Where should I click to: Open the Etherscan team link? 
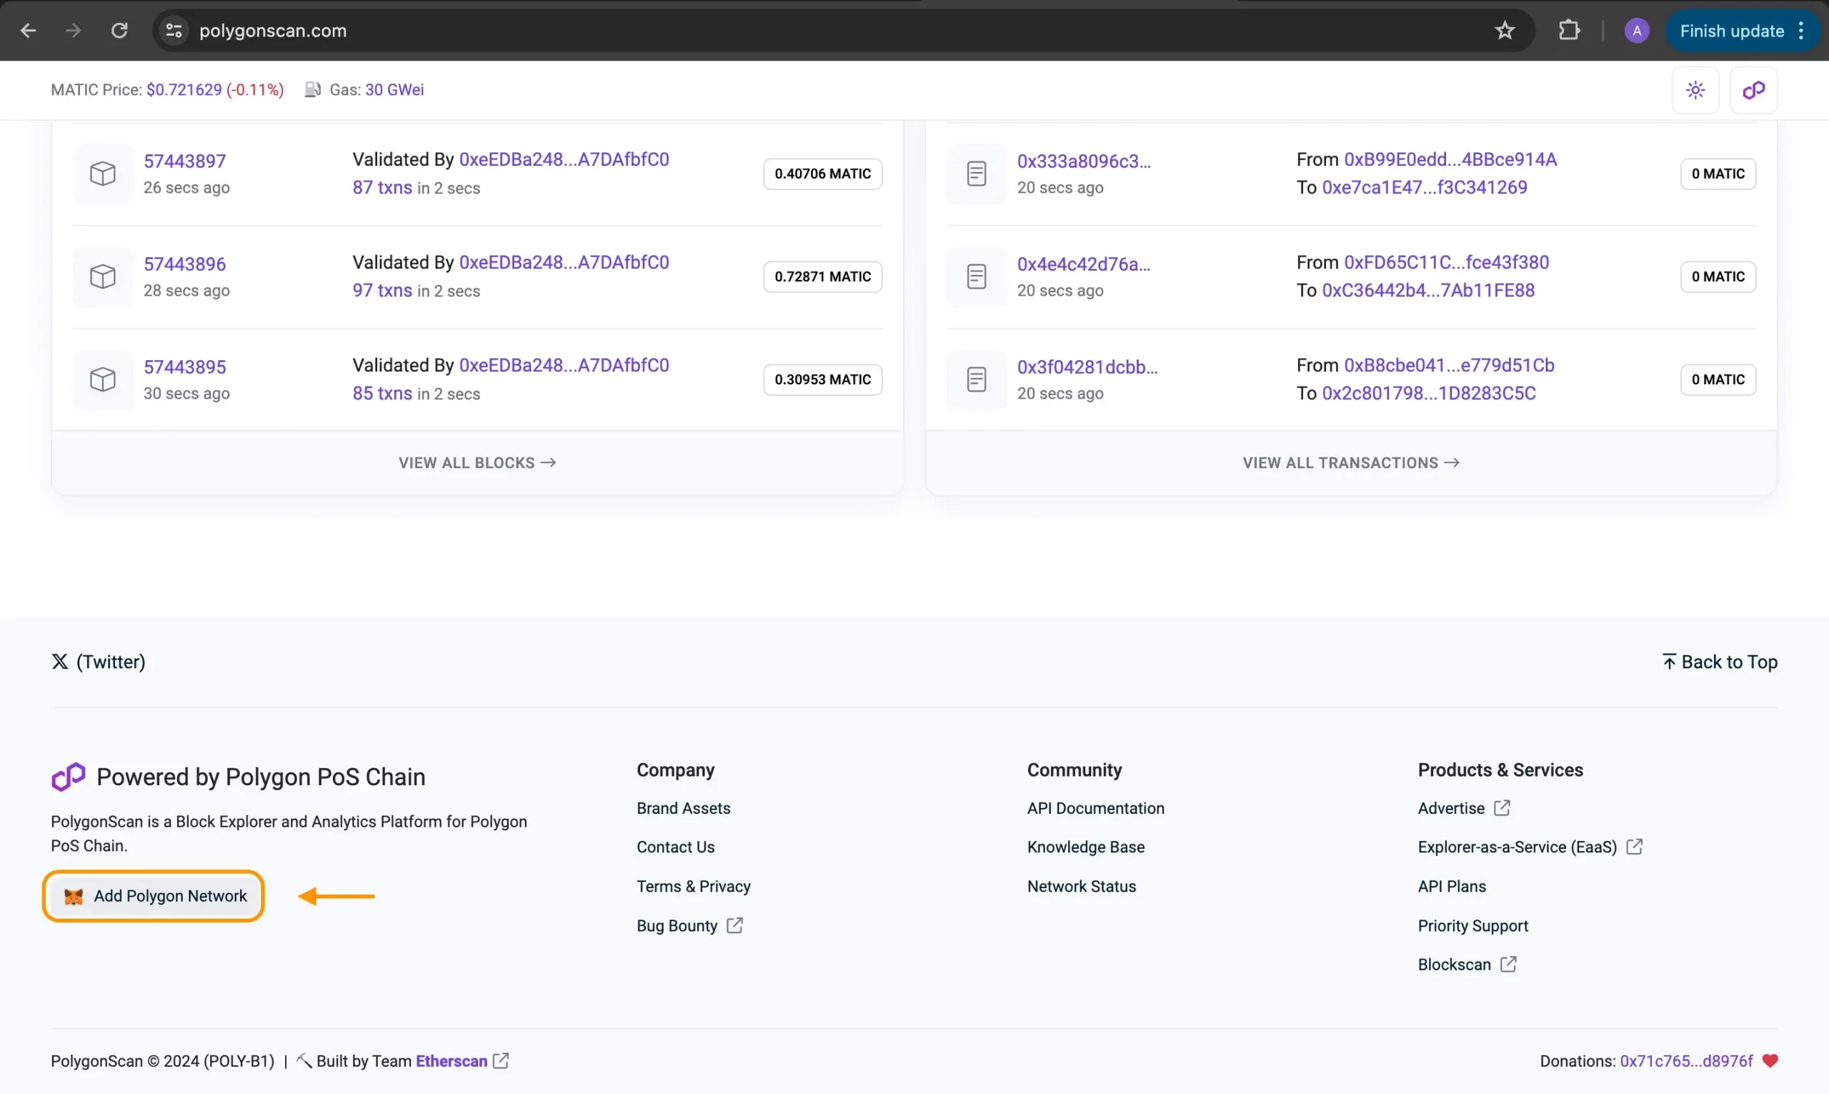click(451, 1062)
